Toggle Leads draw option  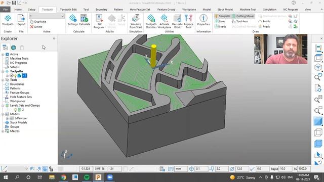point(220,26)
